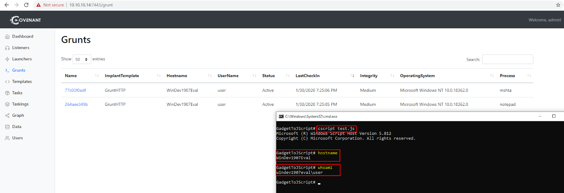Image resolution: width=564 pixels, height=193 pixels.
Task: Click the browser address bar URL
Action: click(91, 5)
